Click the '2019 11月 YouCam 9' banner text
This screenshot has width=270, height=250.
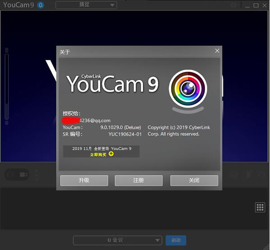point(102,148)
